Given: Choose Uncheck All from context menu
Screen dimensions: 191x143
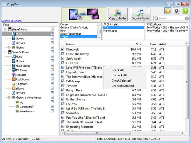Looking at the screenshot, I should [119, 75].
